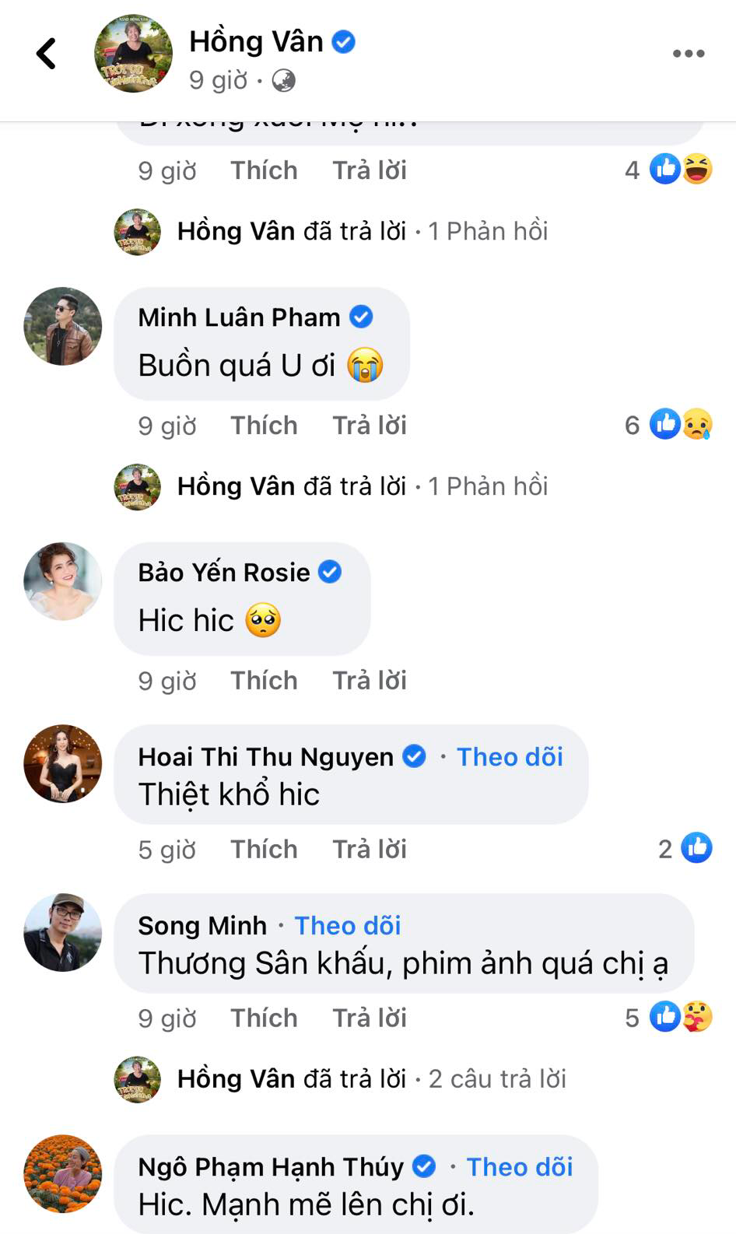Follow Song Minh via Theo dõi
The height and width of the screenshot is (1234, 736).
click(x=347, y=925)
